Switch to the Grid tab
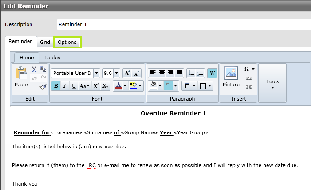Screen dimensions: 311x190 45,42
